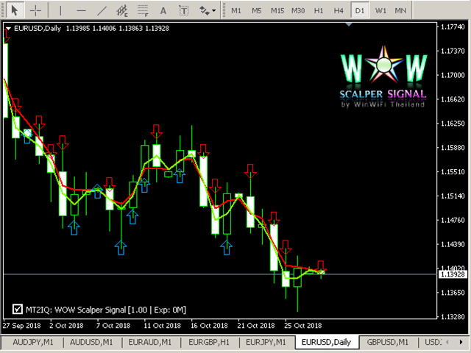The height and width of the screenshot is (353, 471).
Task: Switch to M30 timeframe
Action: (298, 10)
